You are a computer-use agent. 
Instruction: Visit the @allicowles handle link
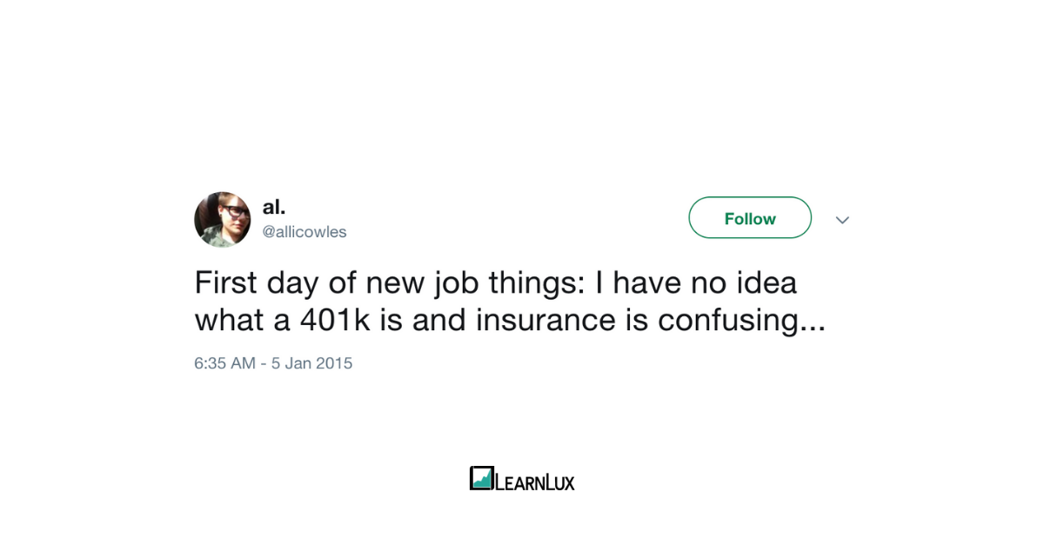(304, 232)
